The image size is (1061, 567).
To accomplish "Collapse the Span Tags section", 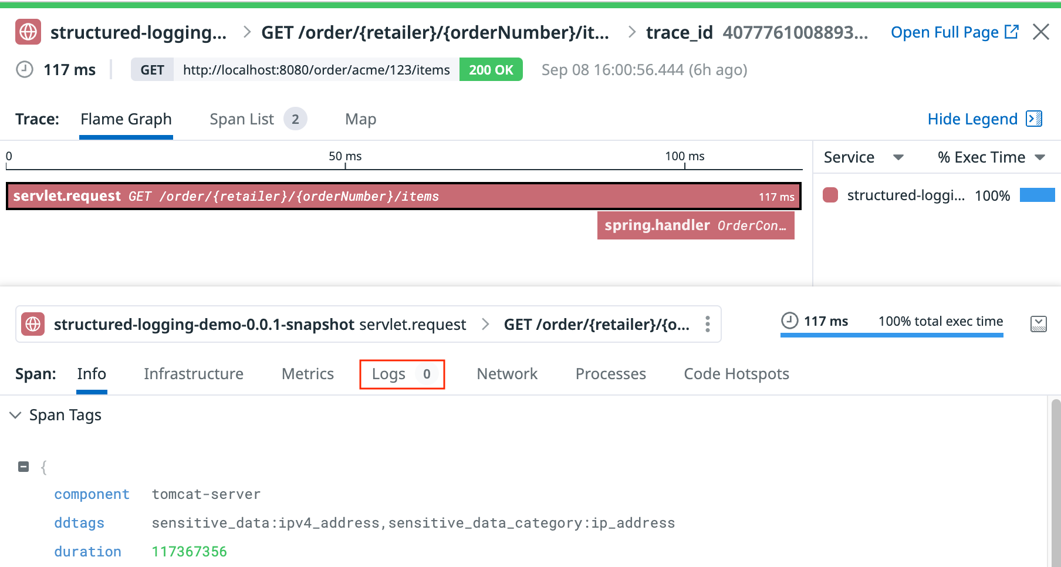I will pyautogui.click(x=15, y=416).
